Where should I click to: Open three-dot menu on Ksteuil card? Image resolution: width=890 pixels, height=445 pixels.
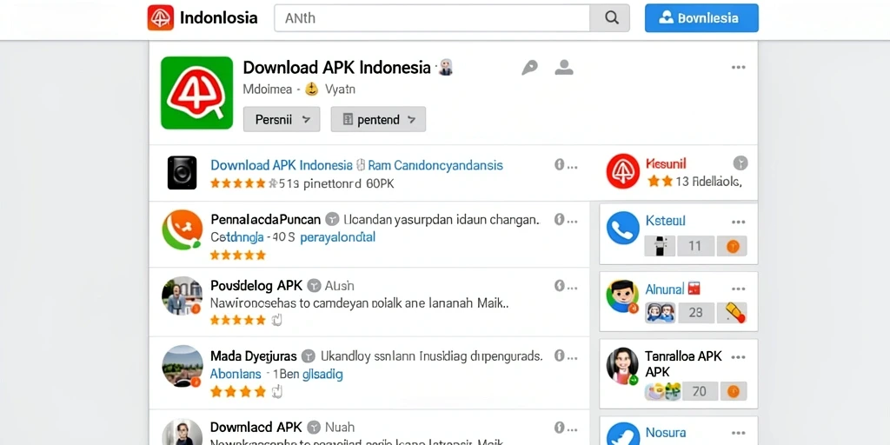[739, 222]
